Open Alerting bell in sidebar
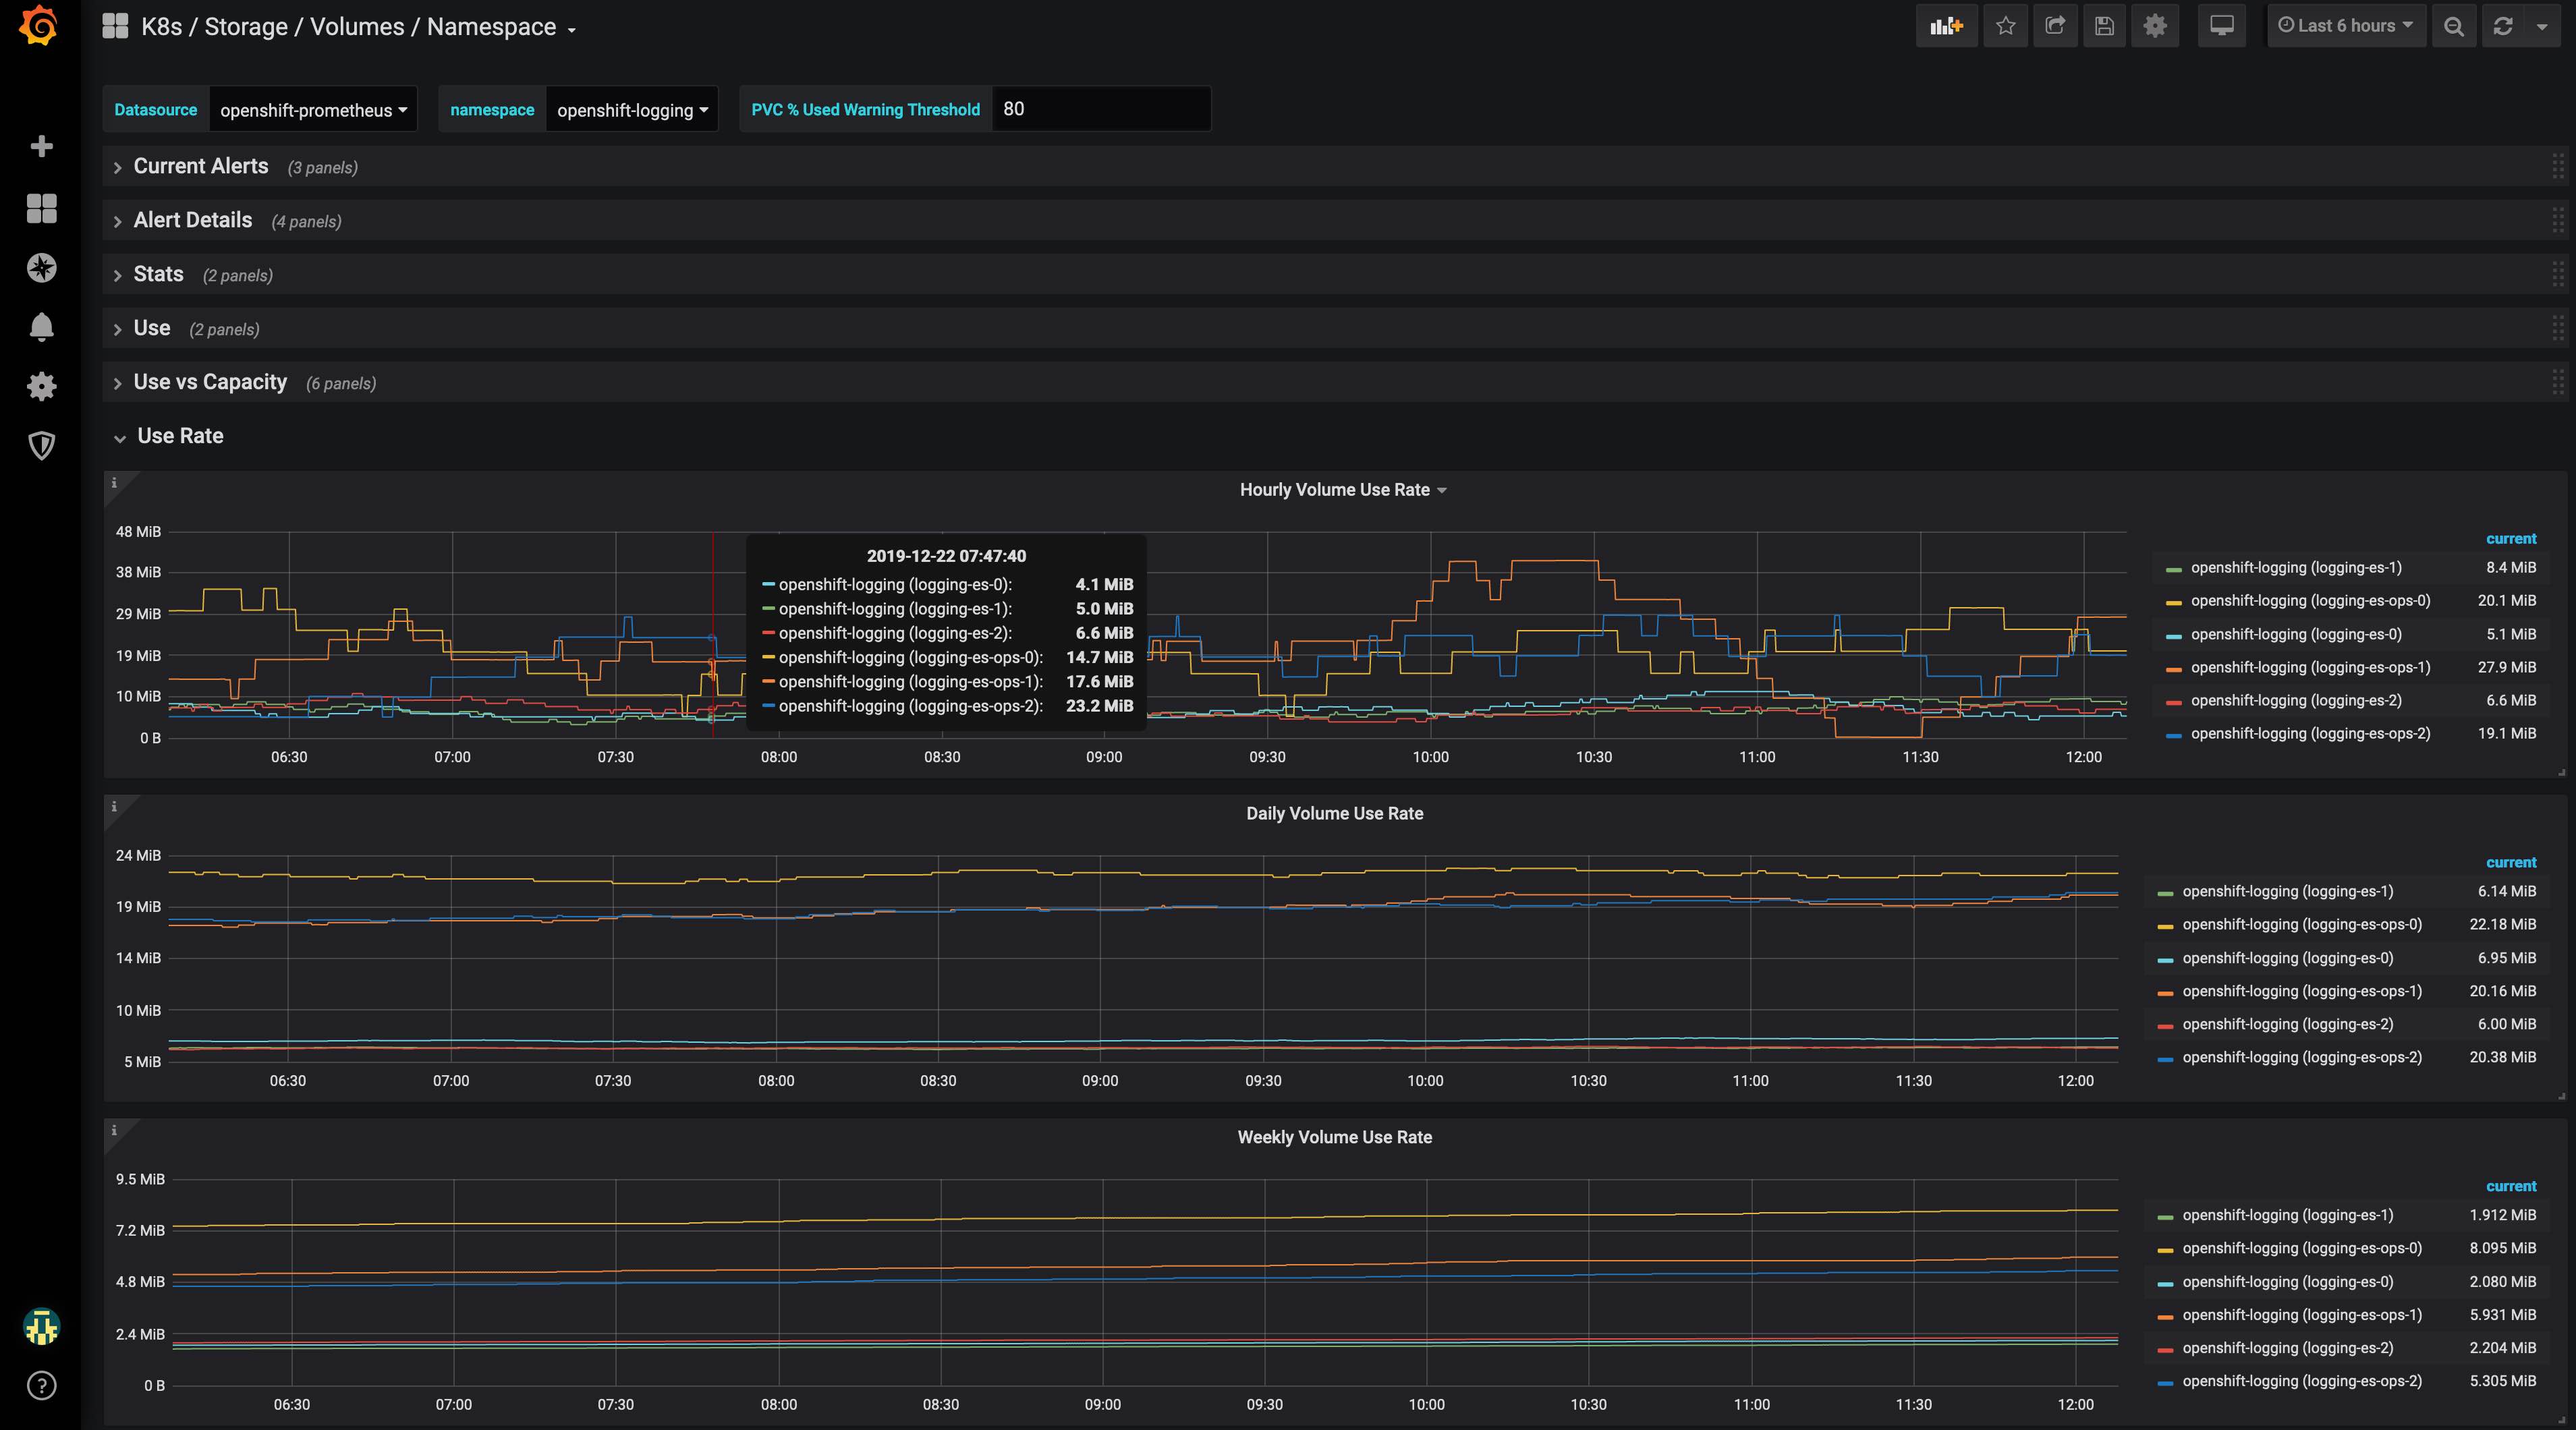Image resolution: width=2576 pixels, height=1430 pixels. pyautogui.click(x=41, y=327)
